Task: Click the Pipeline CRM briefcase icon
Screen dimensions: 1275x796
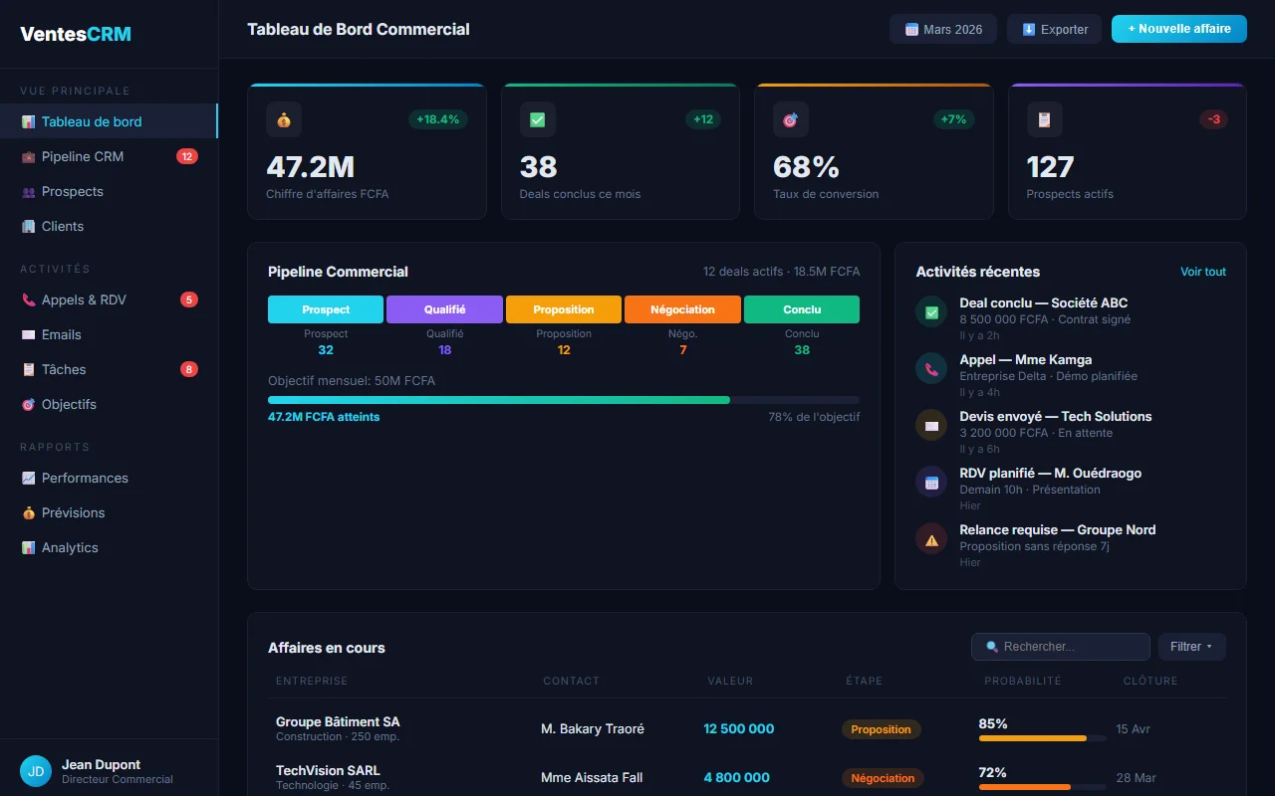Action: tap(29, 156)
